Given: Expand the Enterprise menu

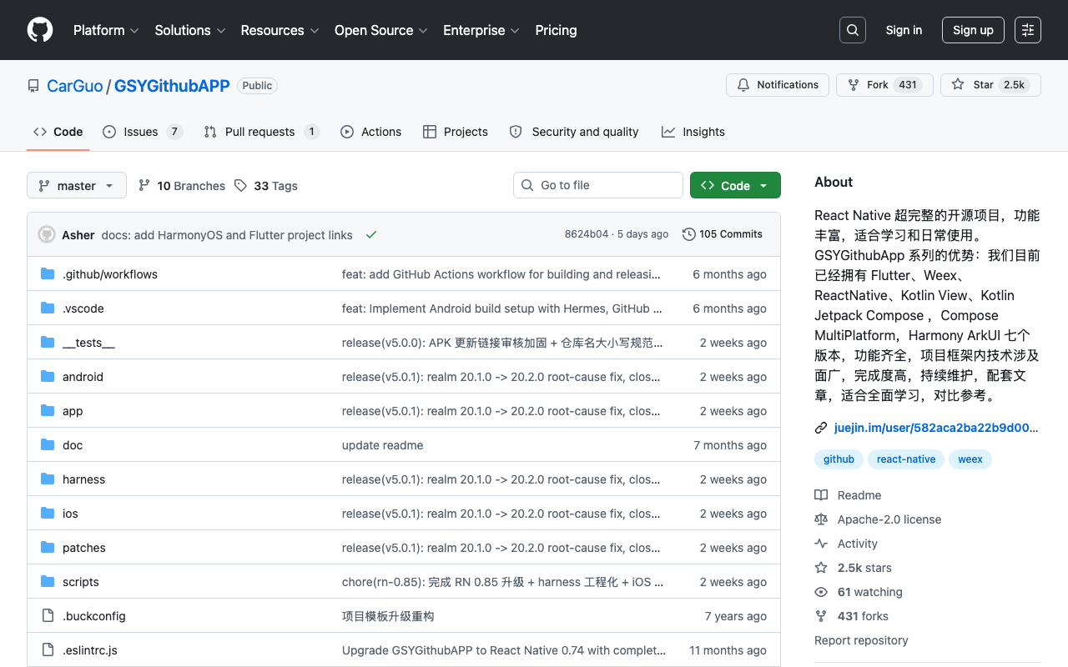Looking at the screenshot, I should [x=481, y=30].
